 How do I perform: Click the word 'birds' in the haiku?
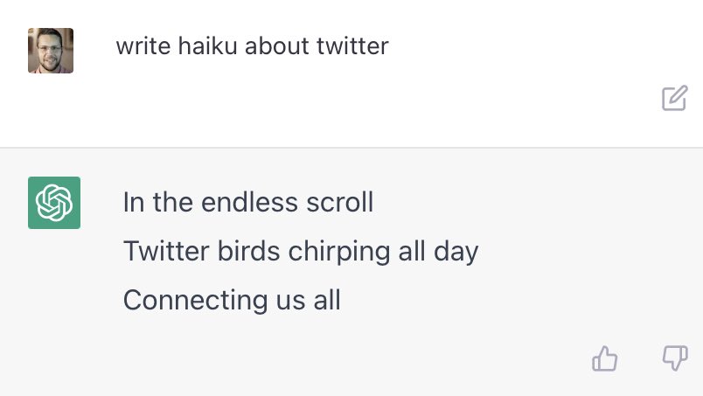[x=249, y=250]
